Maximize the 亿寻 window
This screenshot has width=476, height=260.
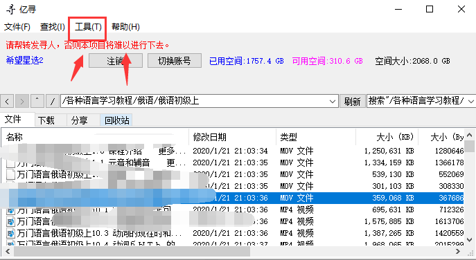click(x=430, y=9)
